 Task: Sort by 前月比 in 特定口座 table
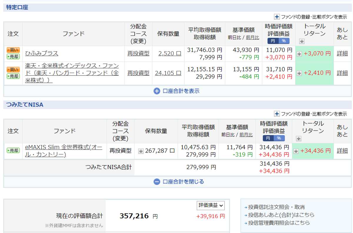pyautogui.click(x=252, y=38)
